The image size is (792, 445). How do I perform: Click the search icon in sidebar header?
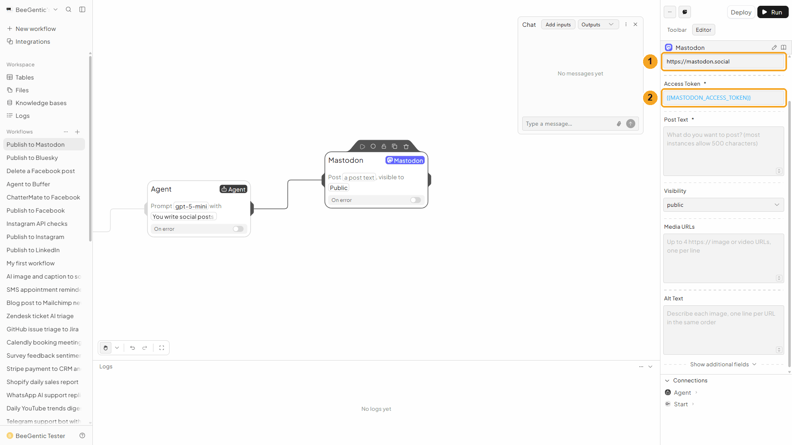pyautogui.click(x=68, y=9)
